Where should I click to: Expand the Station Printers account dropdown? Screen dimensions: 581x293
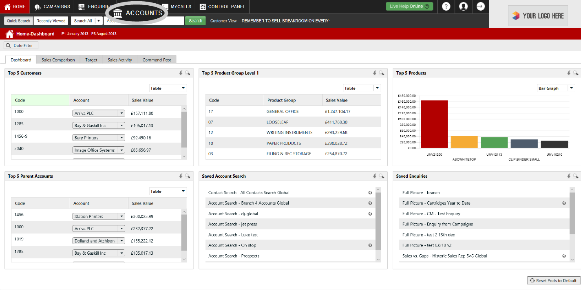point(121,216)
